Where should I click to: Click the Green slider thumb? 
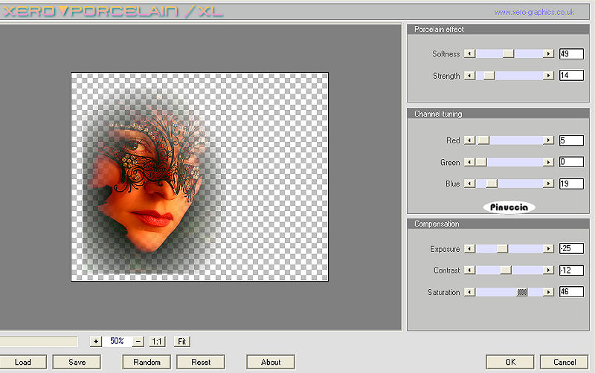point(480,162)
